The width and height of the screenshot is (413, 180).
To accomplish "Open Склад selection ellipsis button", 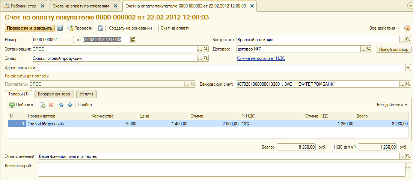I will pyautogui.click(x=200, y=58).
